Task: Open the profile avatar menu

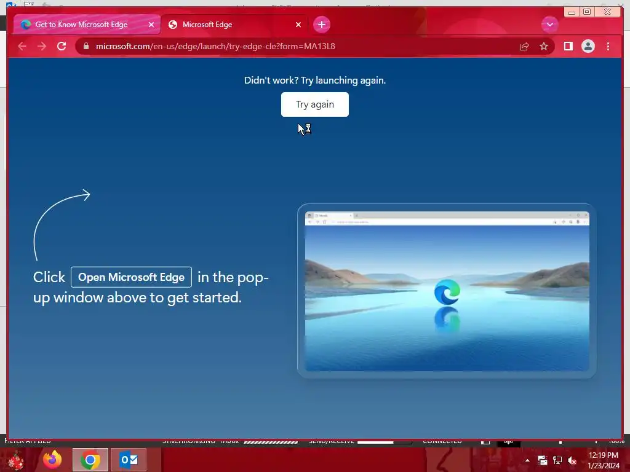Action: (588, 46)
